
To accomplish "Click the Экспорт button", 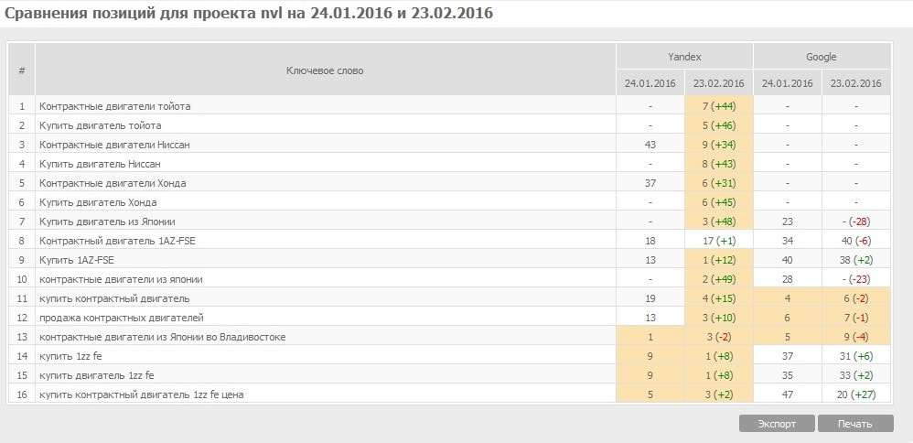I will pos(776,424).
